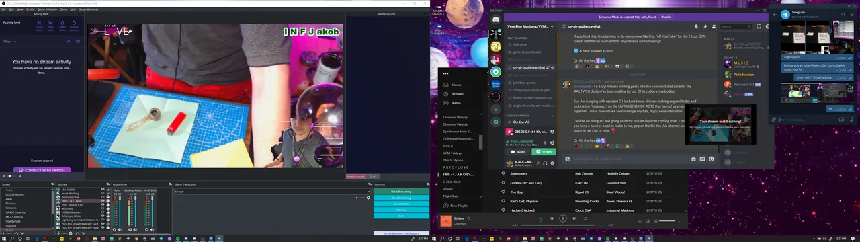Viewport: 860px width, 242px height.
Task: Switch to Media request tab in OBS
Action: [356, 177]
